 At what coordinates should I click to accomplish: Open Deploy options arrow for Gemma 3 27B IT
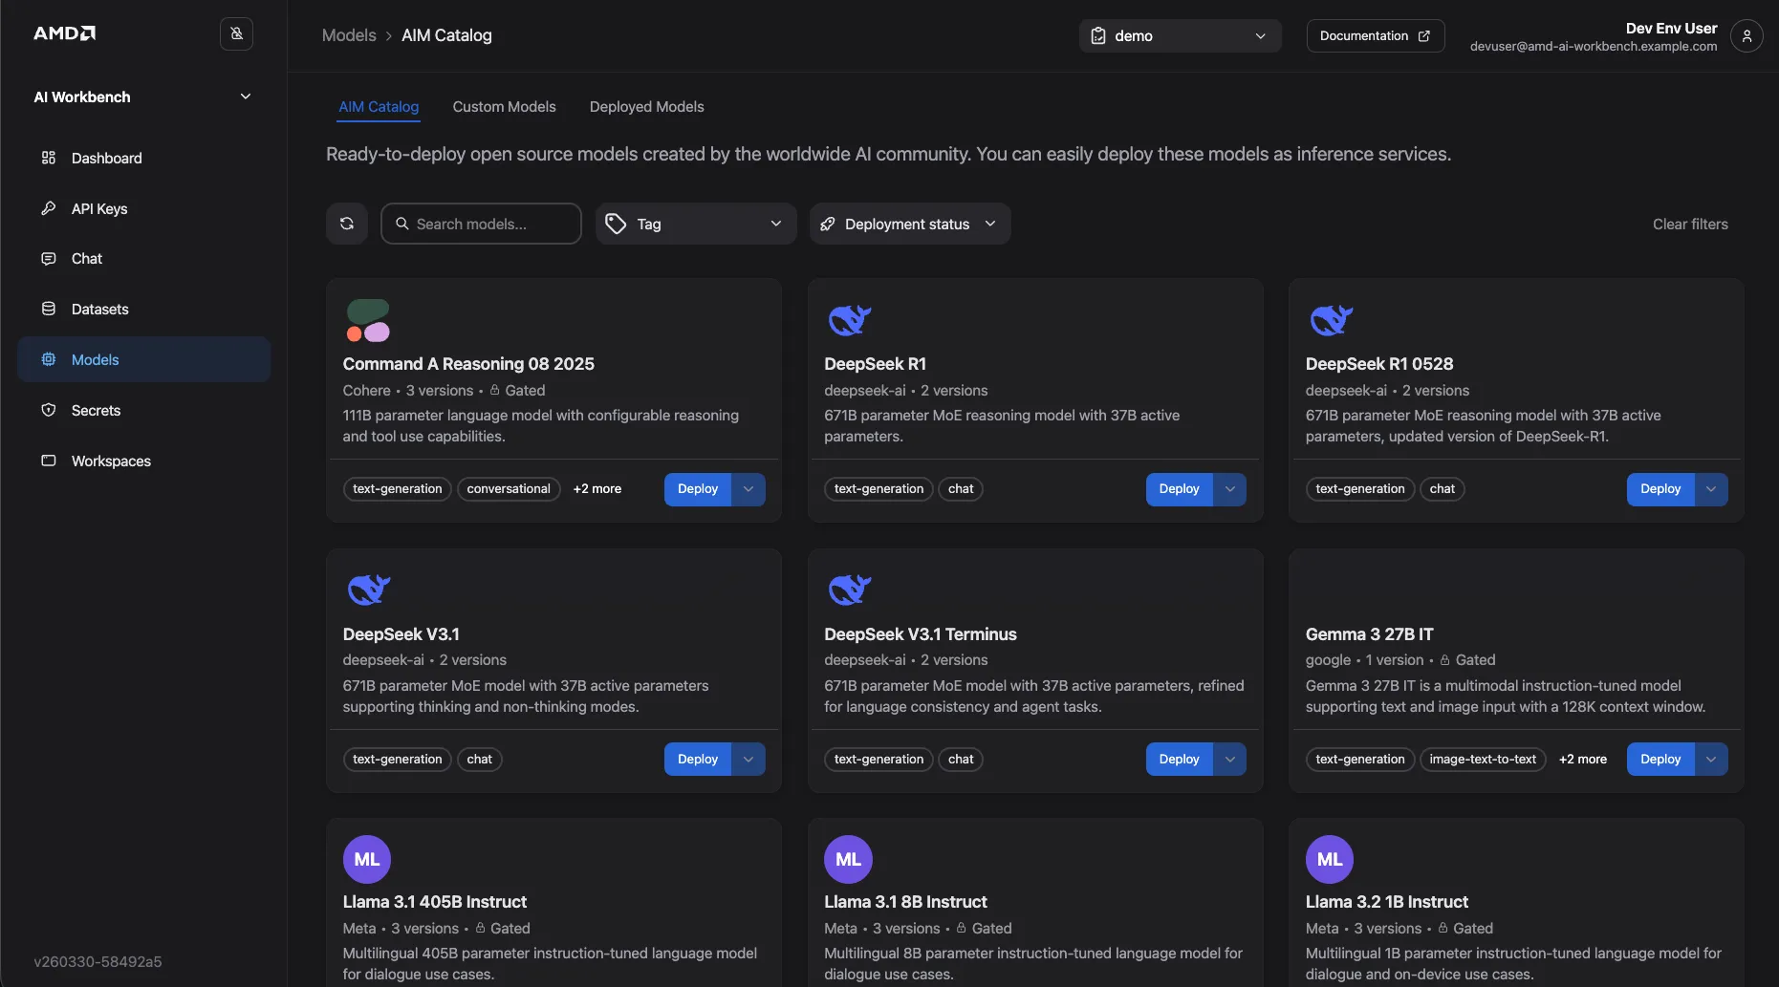pos(1711,759)
